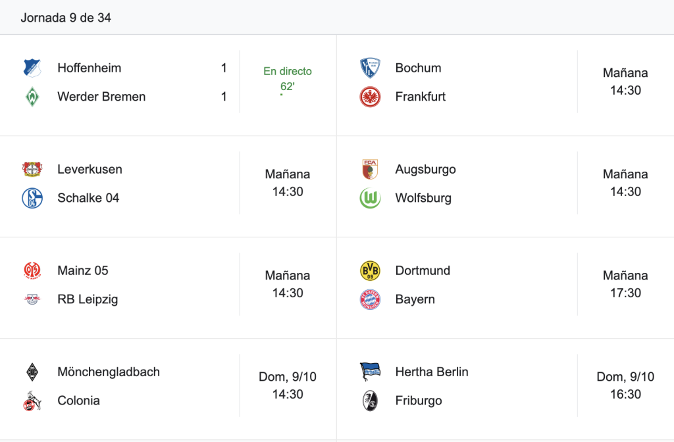Open the Dortmund team name link
Screen dimensions: 674x442
(x=423, y=270)
